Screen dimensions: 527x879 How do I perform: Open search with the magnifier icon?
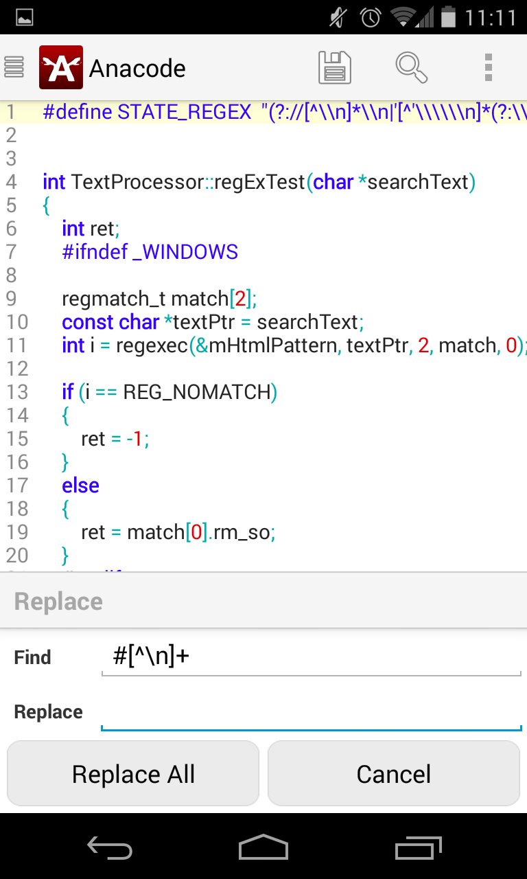tap(412, 67)
